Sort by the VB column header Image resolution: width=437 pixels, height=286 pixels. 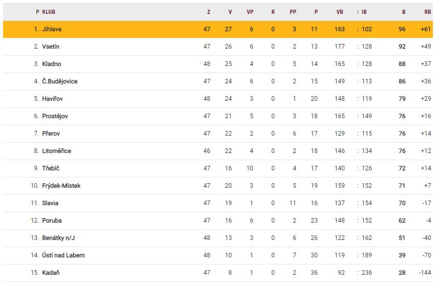(x=340, y=11)
